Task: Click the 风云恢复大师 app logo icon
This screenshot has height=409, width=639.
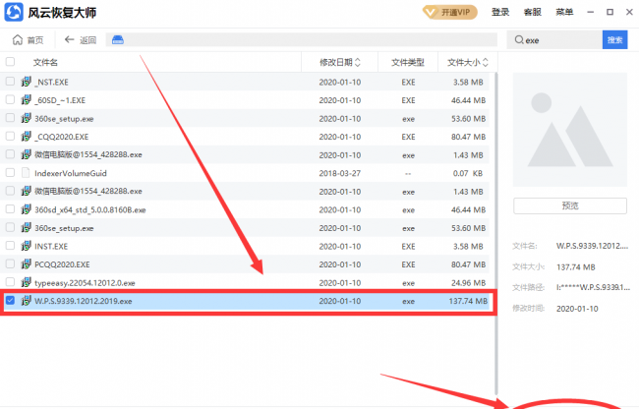Action: point(14,12)
